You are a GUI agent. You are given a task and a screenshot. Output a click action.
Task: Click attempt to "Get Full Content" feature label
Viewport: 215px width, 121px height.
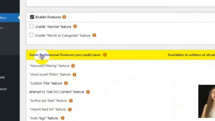(57, 92)
